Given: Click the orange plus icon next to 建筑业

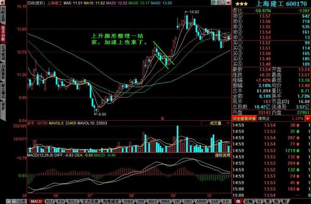Looking at the screenshot, I should coord(308,118).
